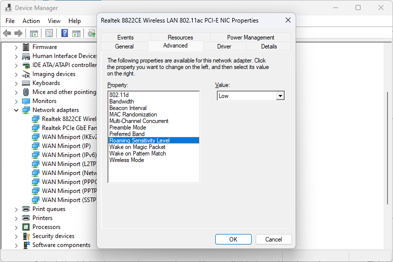Open the Action menu

pos(31,21)
